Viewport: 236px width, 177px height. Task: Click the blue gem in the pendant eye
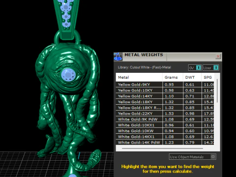click(x=68, y=75)
